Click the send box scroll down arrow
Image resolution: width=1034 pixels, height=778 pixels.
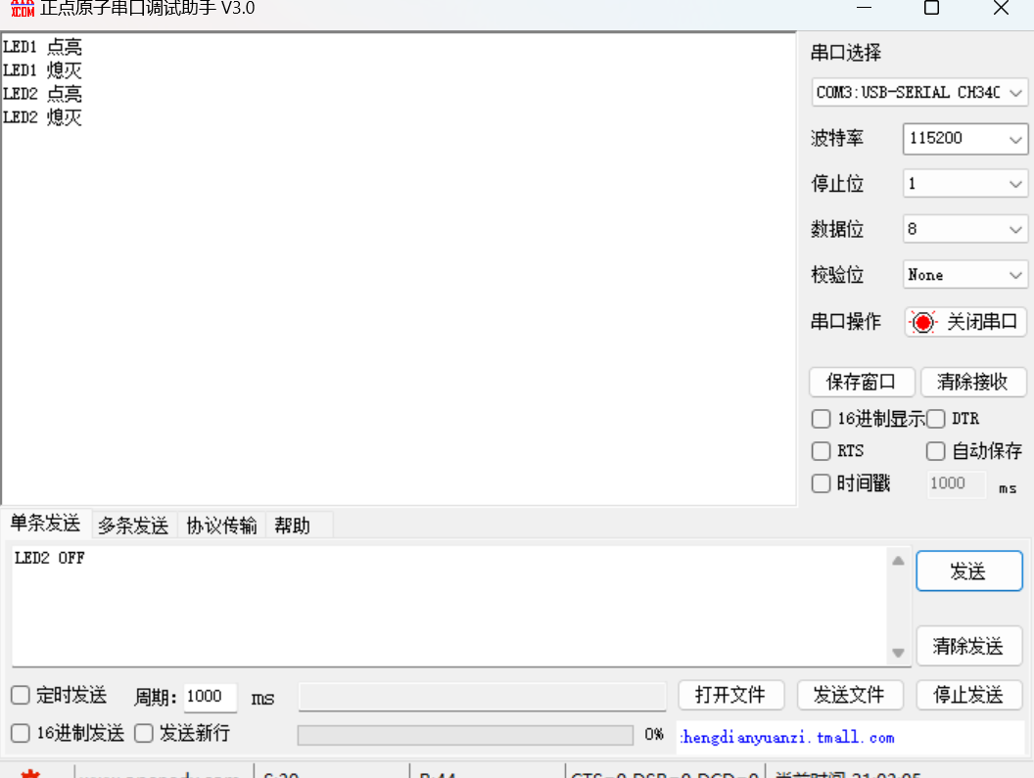pyautogui.click(x=898, y=653)
